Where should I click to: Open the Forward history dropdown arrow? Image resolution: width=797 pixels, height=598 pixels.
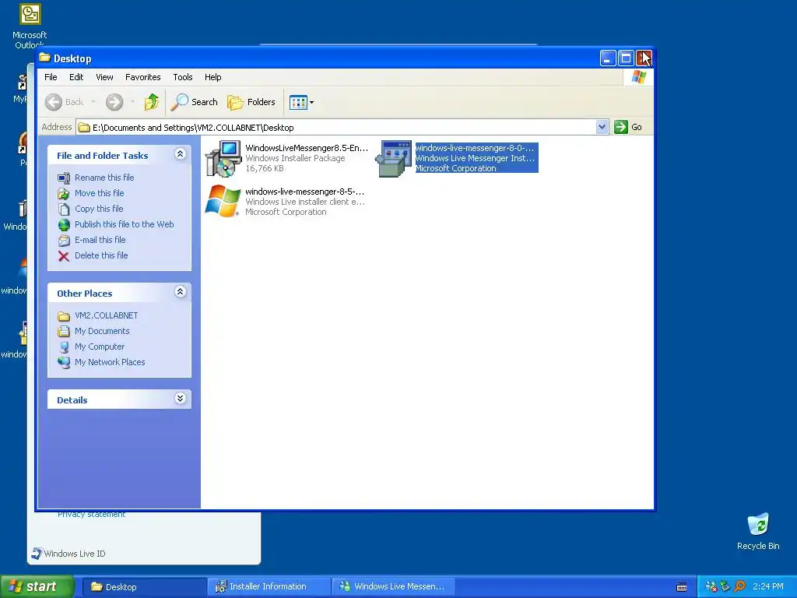click(x=132, y=102)
